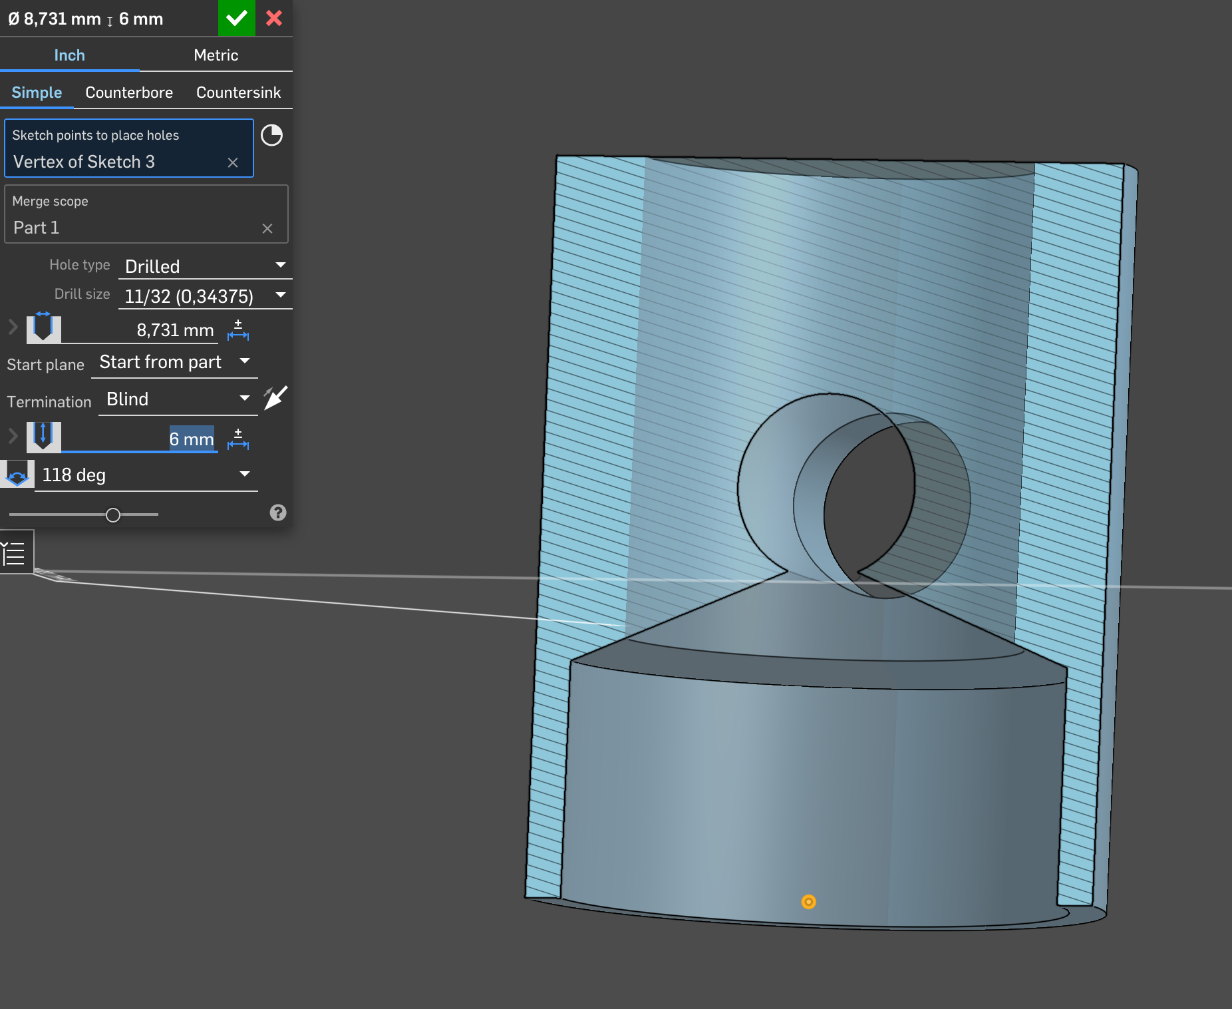The image size is (1232, 1009).
Task: Open the hole feature help icon
Action: [x=278, y=512]
